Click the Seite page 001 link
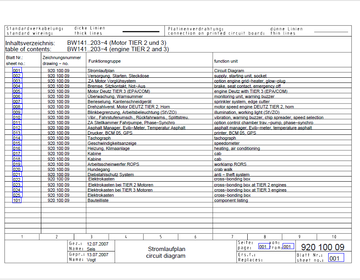Image resolution: width=360 pixels, height=280 pixels. tap(264, 246)
